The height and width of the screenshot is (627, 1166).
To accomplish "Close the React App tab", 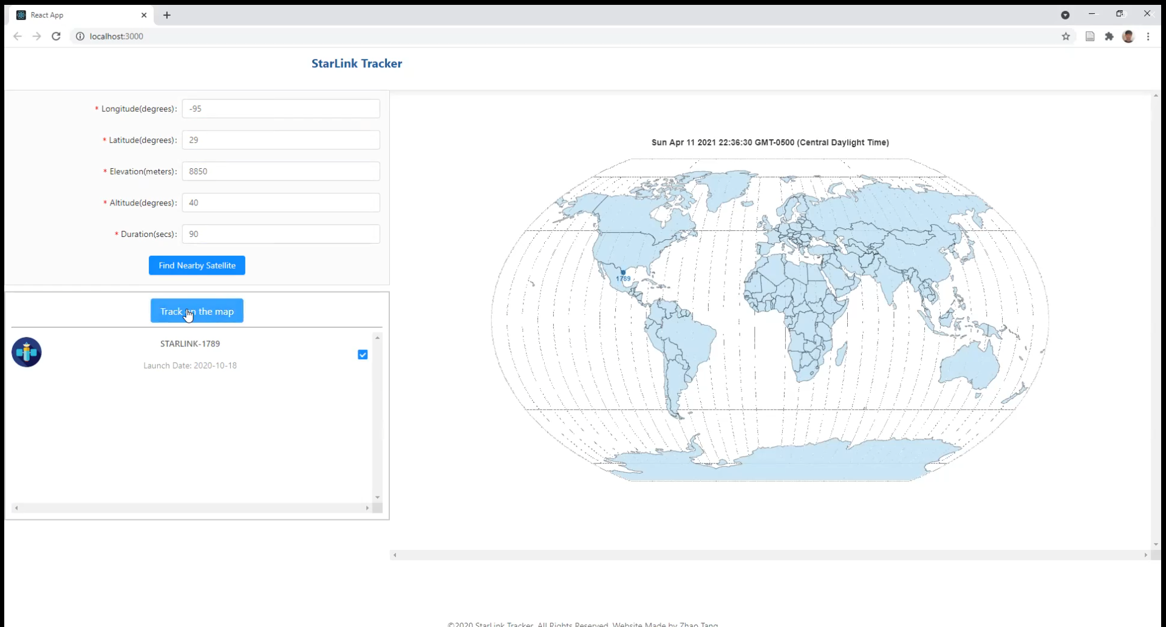I will click(x=144, y=15).
